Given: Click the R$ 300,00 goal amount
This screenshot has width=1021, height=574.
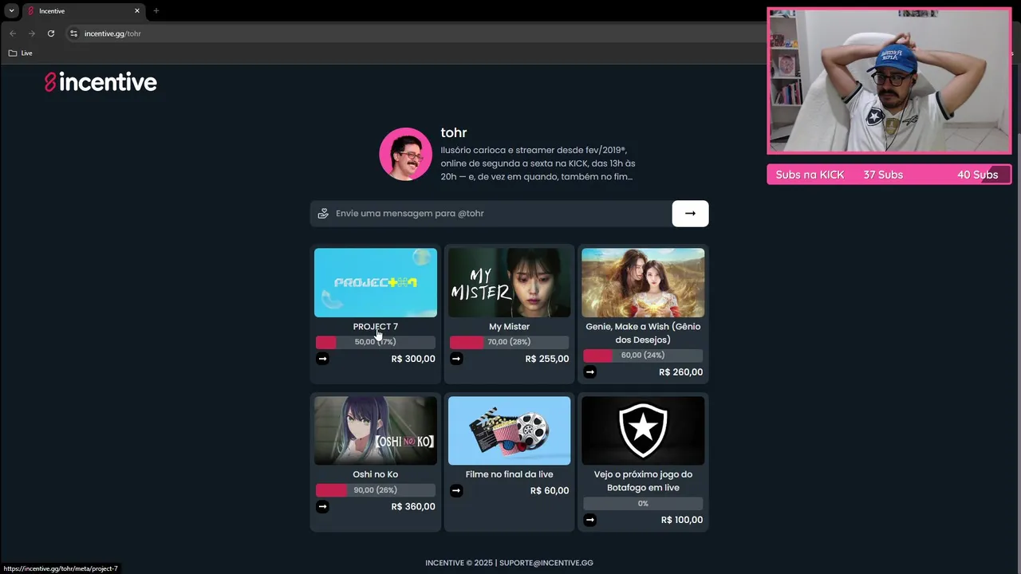Looking at the screenshot, I should (413, 359).
